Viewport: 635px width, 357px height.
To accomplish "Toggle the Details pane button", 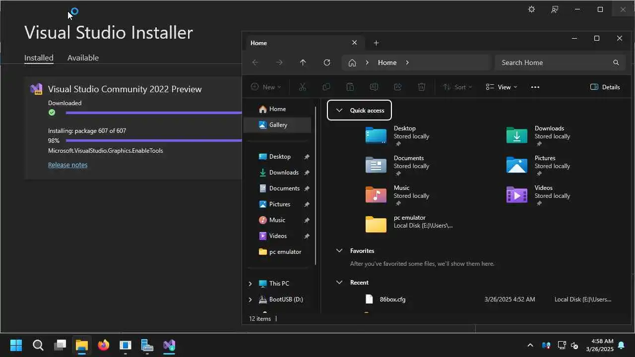I will point(605,87).
